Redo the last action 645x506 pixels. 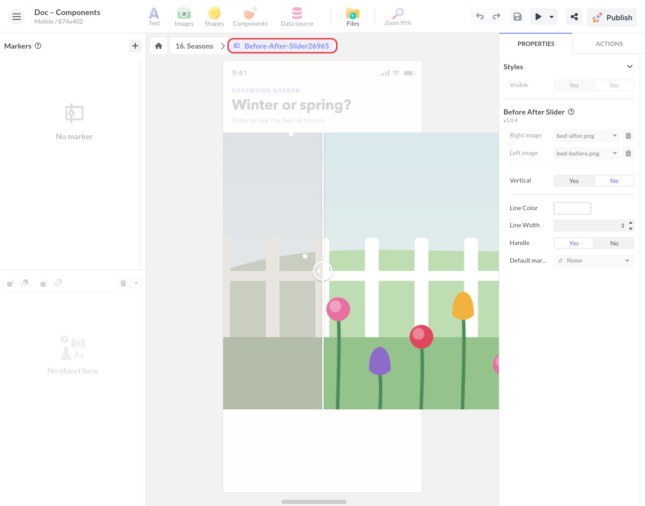point(496,17)
